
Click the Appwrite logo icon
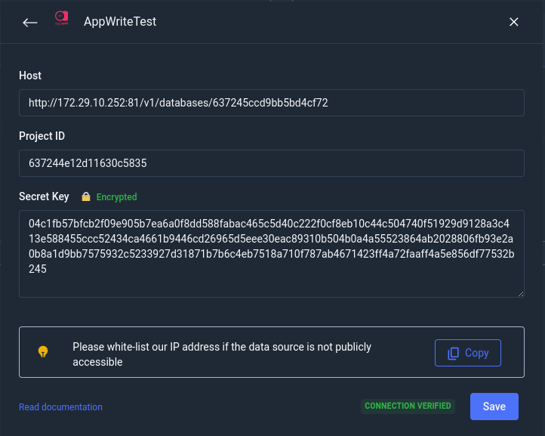click(x=62, y=18)
